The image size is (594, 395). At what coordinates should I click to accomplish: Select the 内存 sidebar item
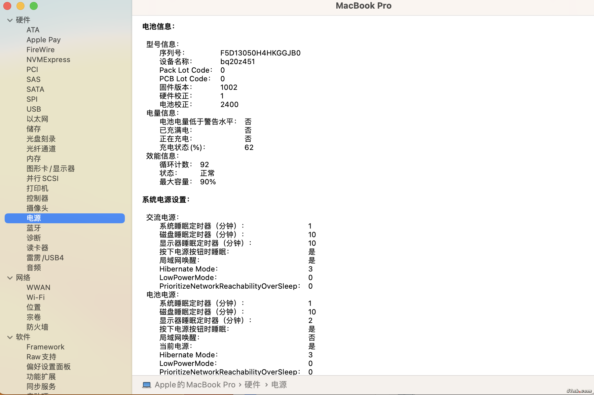[x=34, y=159]
